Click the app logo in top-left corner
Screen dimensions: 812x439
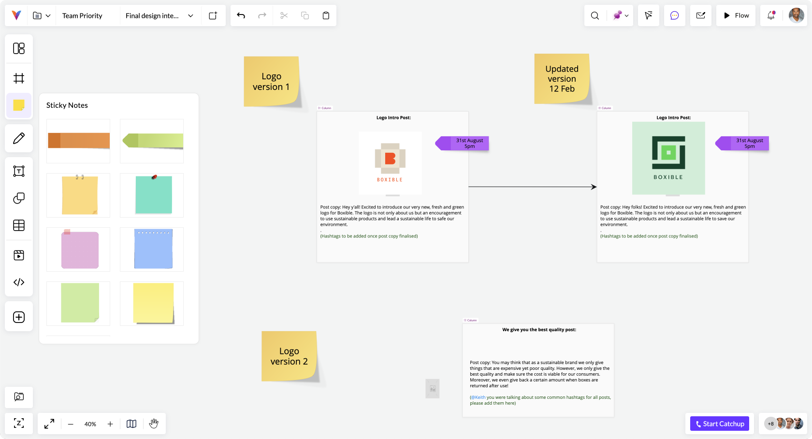tap(16, 15)
